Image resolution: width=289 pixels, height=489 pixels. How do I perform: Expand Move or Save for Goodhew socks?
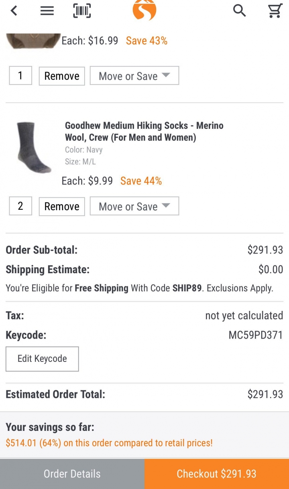click(x=134, y=206)
